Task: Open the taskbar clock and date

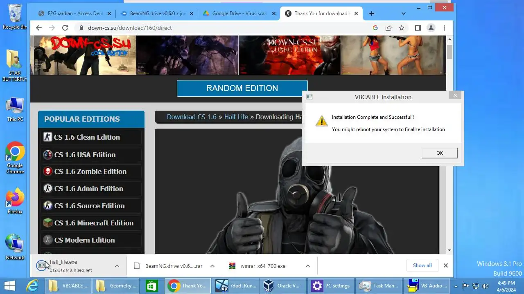Action: pos(506,286)
